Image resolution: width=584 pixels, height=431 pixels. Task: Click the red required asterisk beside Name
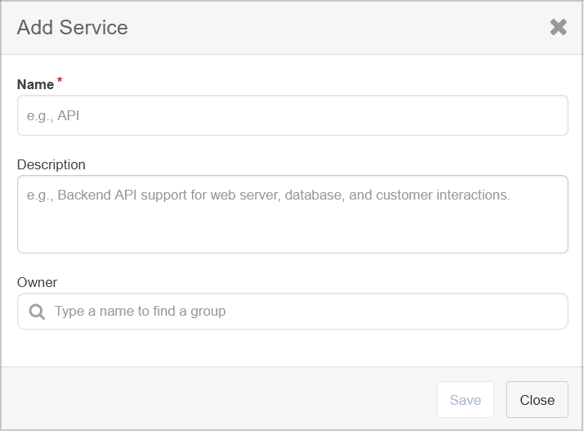(x=60, y=80)
